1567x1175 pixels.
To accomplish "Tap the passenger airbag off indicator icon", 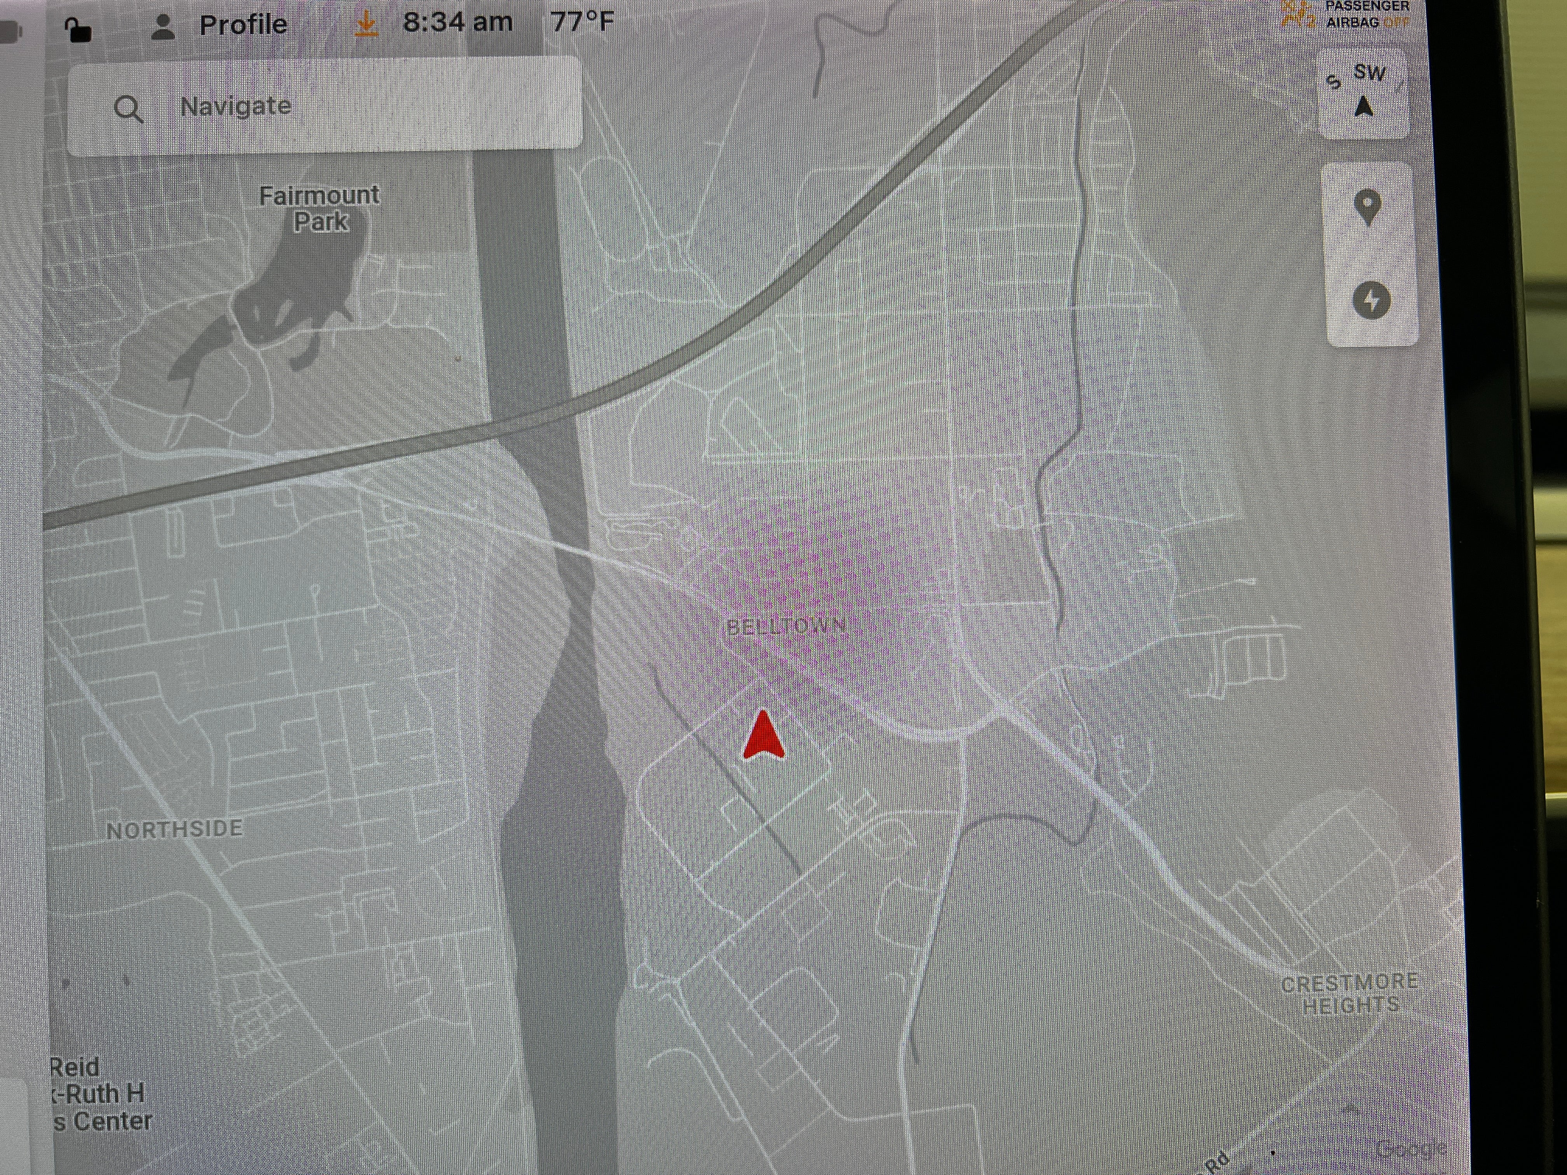I will (x=1298, y=14).
